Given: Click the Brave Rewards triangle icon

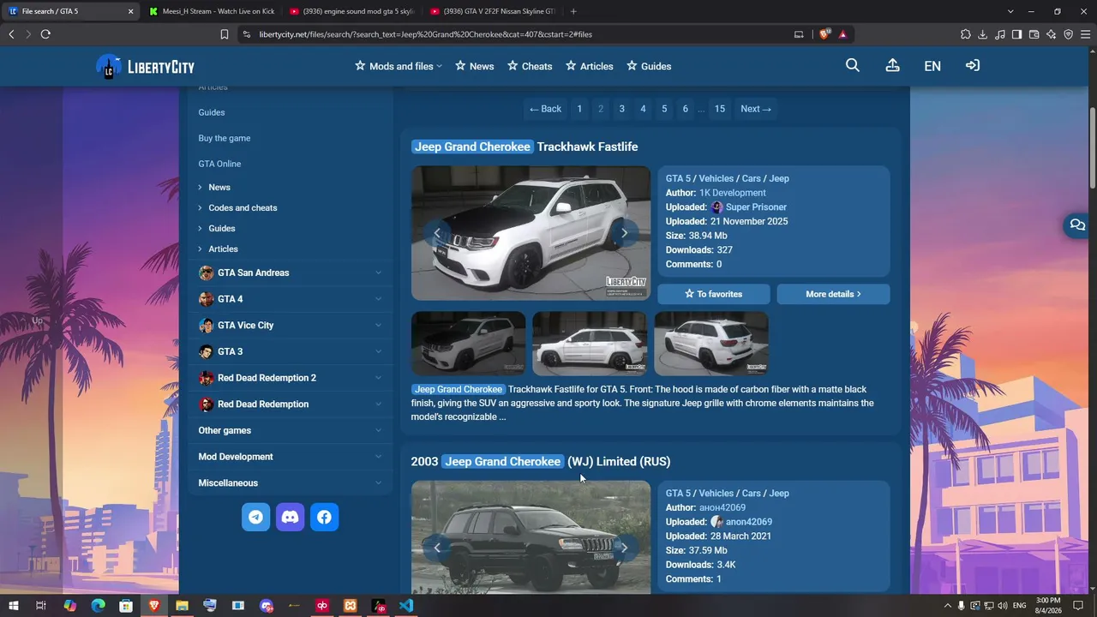Looking at the screenshot, I should (x=842, y=34).
